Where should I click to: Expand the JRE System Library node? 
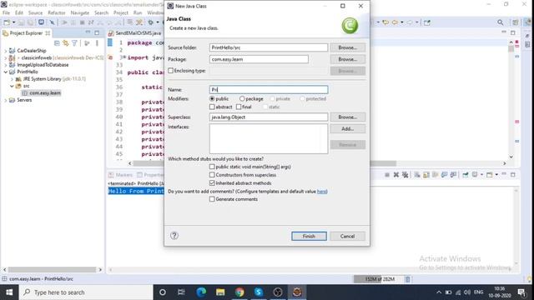[x=12, y=79]
